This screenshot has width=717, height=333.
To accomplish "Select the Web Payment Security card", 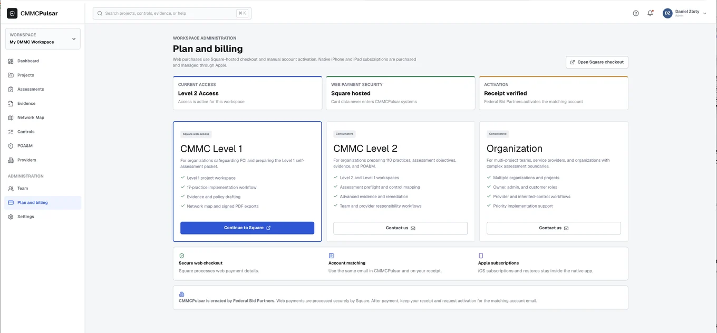I will [x=400, y=93].
